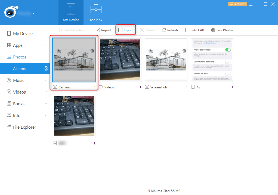278x195 pixels.
Task: Open Live Photos from the toolbar
Action: [x=222, y=30]
